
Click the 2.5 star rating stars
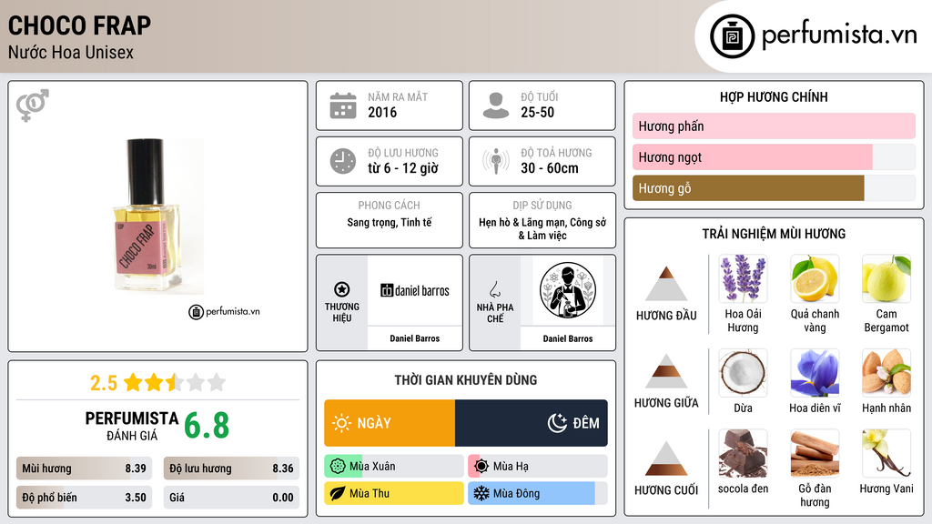(x=175, y=382)
